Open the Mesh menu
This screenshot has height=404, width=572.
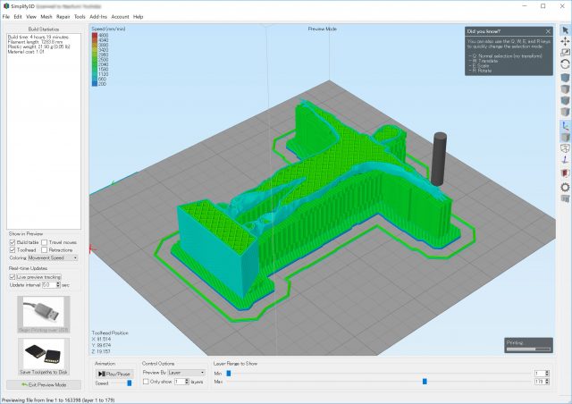(46, 16)
